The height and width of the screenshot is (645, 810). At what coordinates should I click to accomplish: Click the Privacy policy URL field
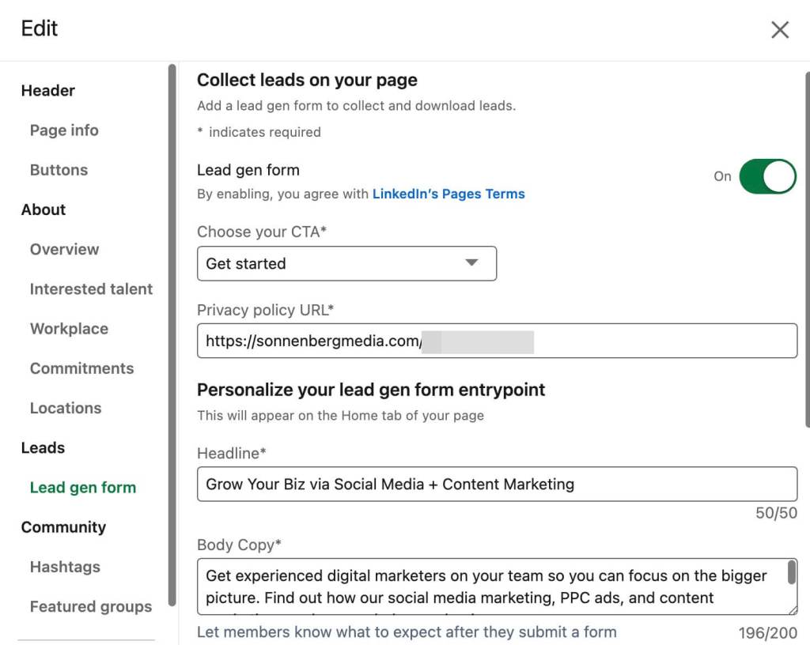coord(497,341)
